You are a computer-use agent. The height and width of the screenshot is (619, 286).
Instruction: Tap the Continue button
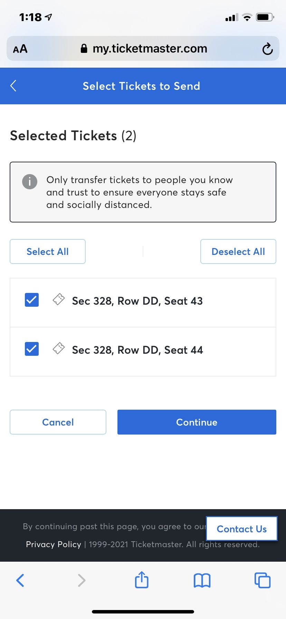click(197, 422)
